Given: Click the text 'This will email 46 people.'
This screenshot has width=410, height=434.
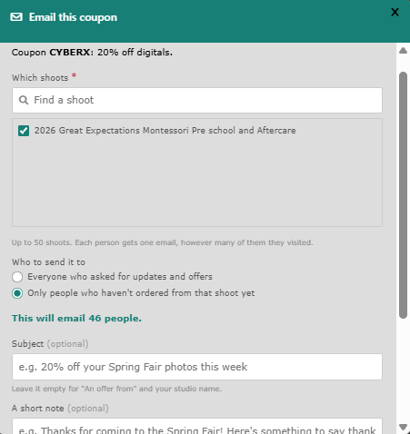Looking at the screenshot, I should point(76,319).
